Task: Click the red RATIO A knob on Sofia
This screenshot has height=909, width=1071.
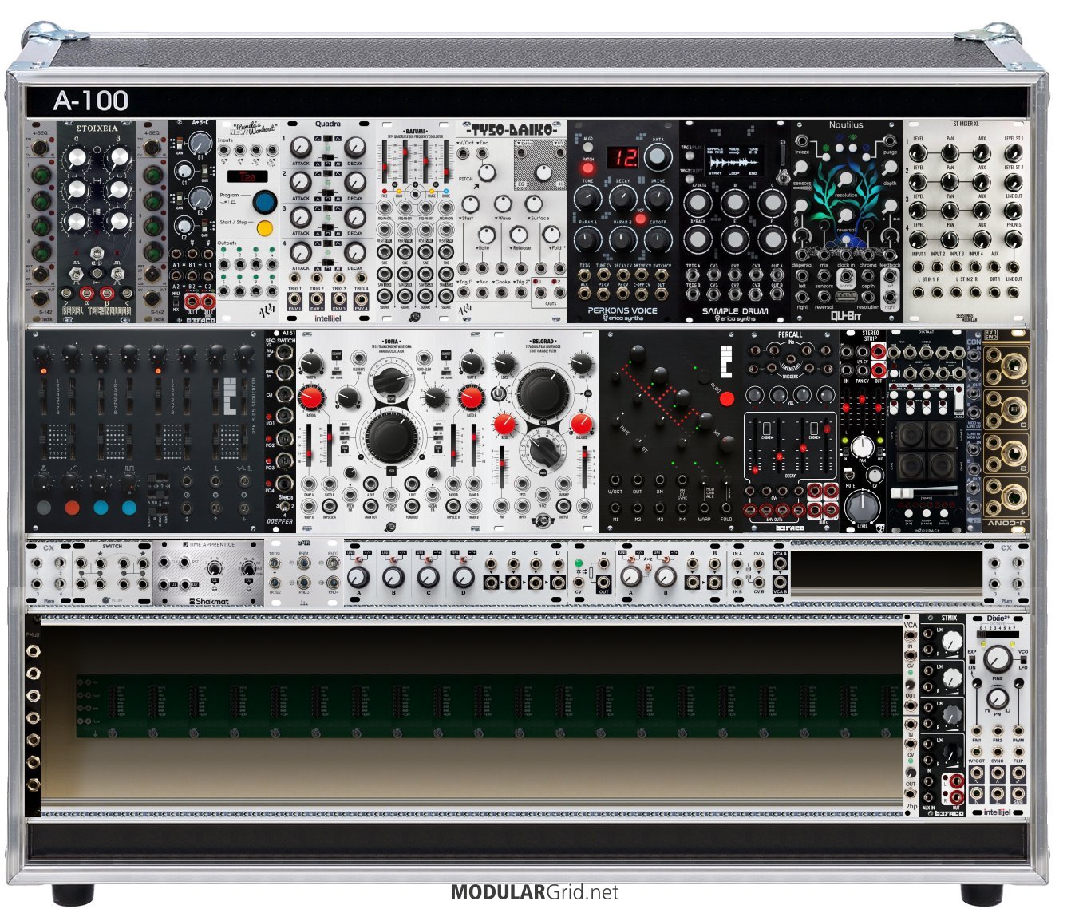Action: (311, 397)
